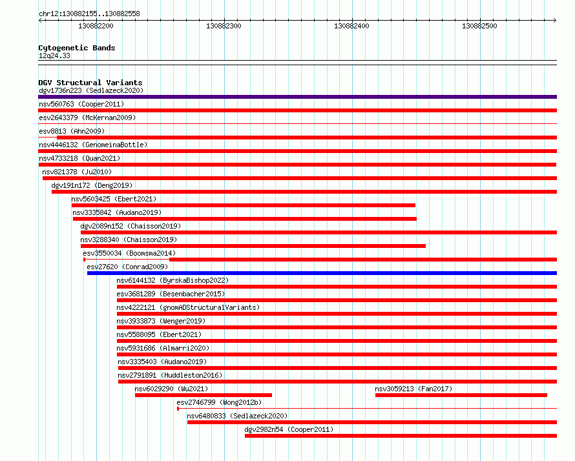Viewport: 575px width, 461px height.
Task: Open variant esv8813 (Ahn2009)
Action: tap(72, 131)
